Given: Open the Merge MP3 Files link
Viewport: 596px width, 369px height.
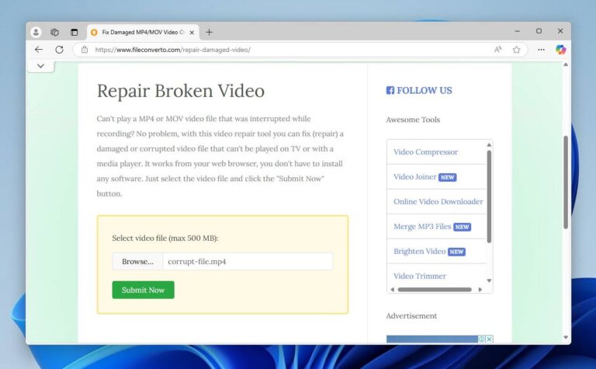Looking at the screenshot, I should [422, 226].
